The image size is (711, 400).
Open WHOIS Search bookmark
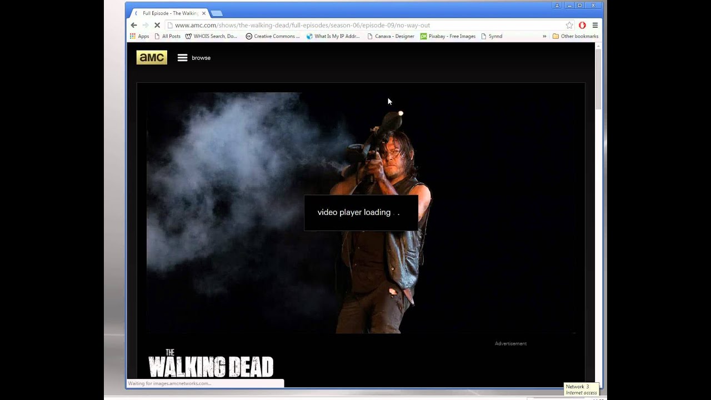211,36
